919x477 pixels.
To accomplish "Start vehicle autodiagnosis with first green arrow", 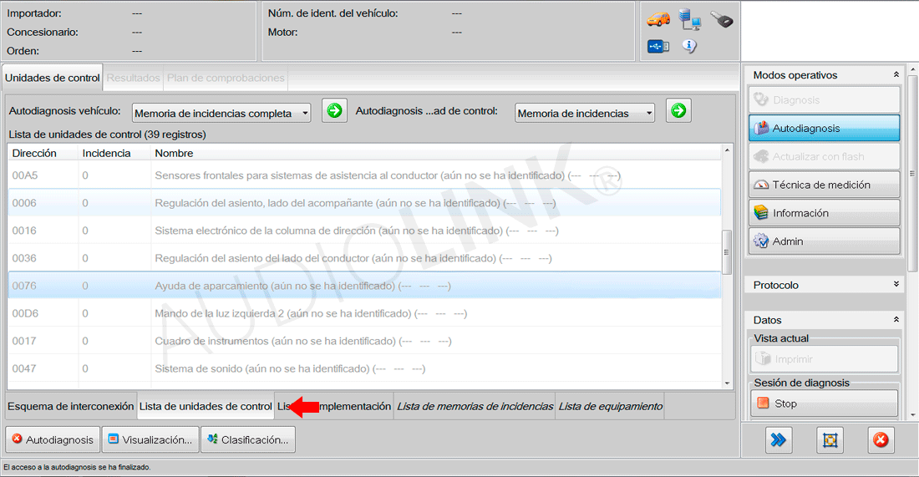I will (x=335, y=111).
